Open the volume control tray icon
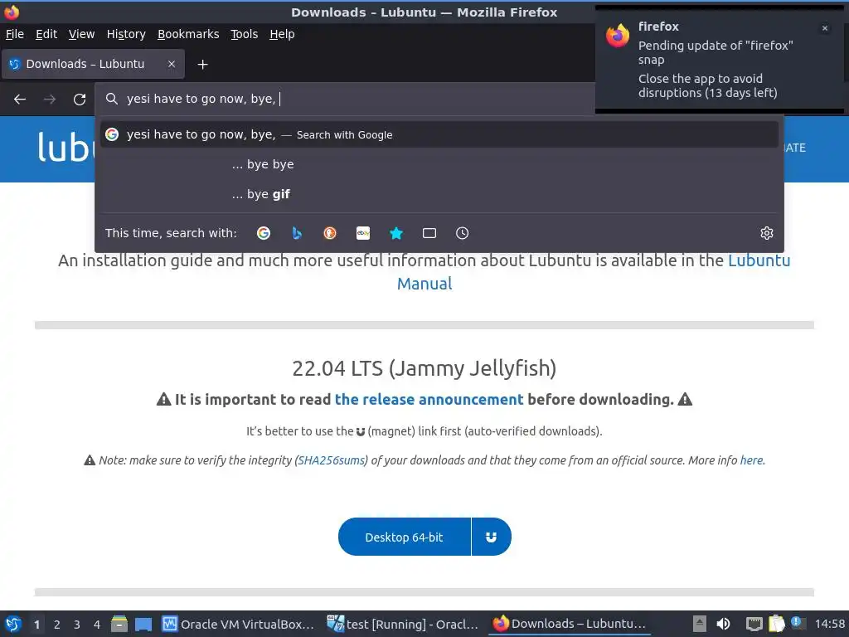The height and width of the screenshot is (637, 849). click(x=723, y=624)
